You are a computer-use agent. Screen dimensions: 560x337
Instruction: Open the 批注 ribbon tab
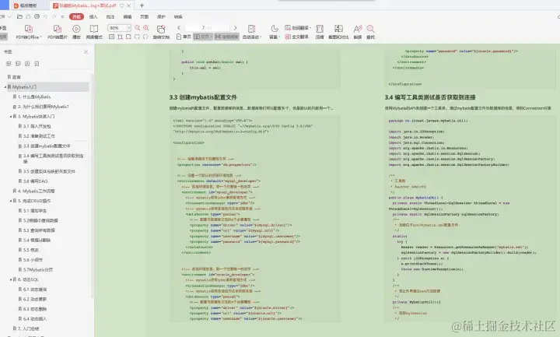(110, 16)
